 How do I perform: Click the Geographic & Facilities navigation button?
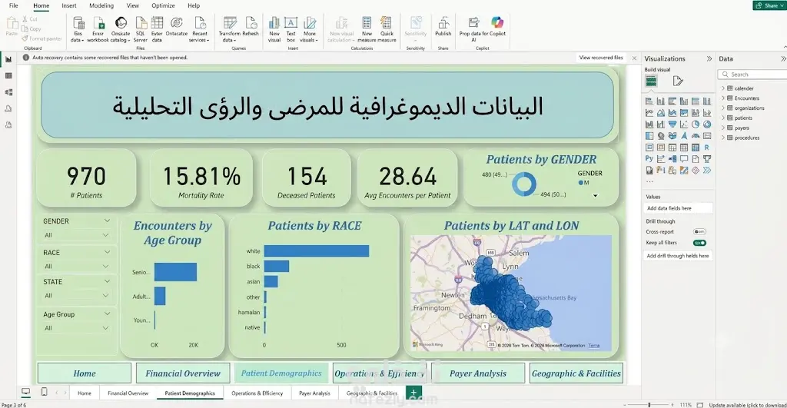pyautogui.click(x=576, y=373)
